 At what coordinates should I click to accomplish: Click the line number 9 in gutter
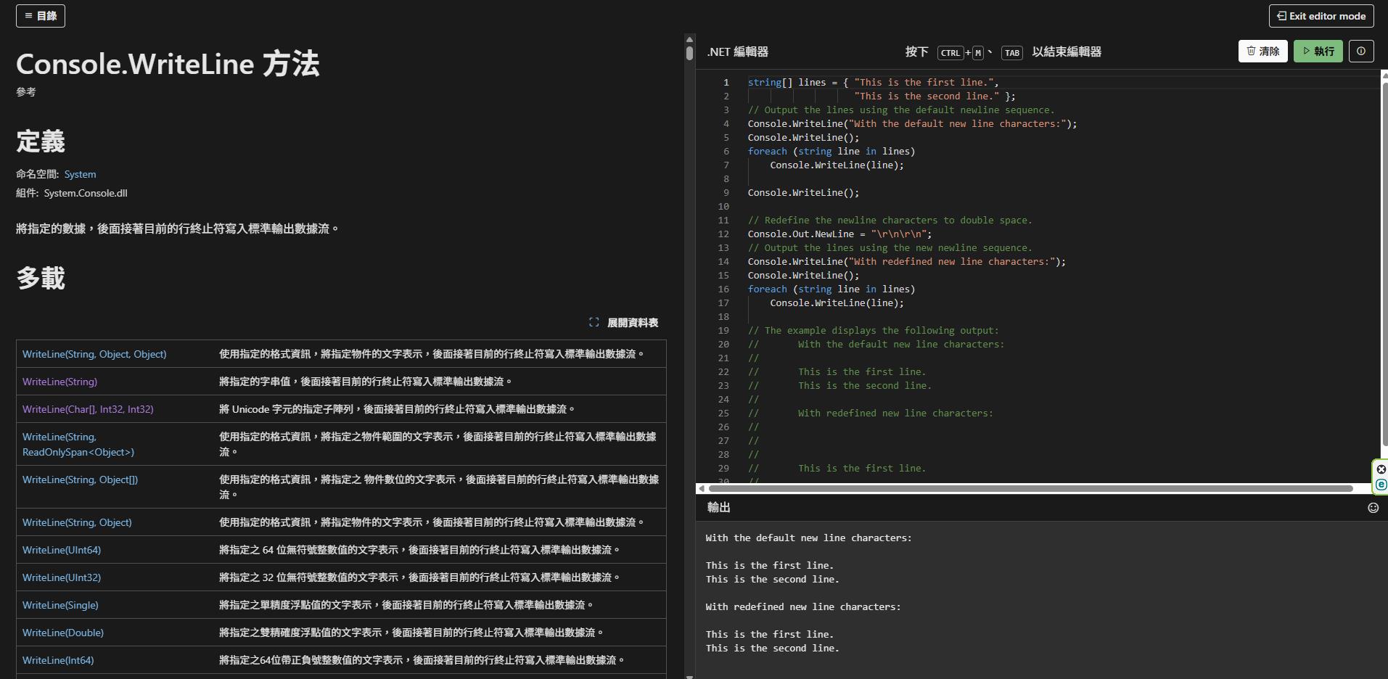(726, 193)
